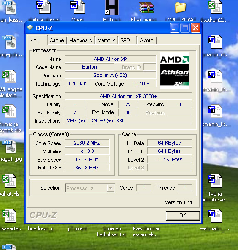Click the Ext. Family value 7
Viewport: 238px width, 250px height.
pos(75,113)
